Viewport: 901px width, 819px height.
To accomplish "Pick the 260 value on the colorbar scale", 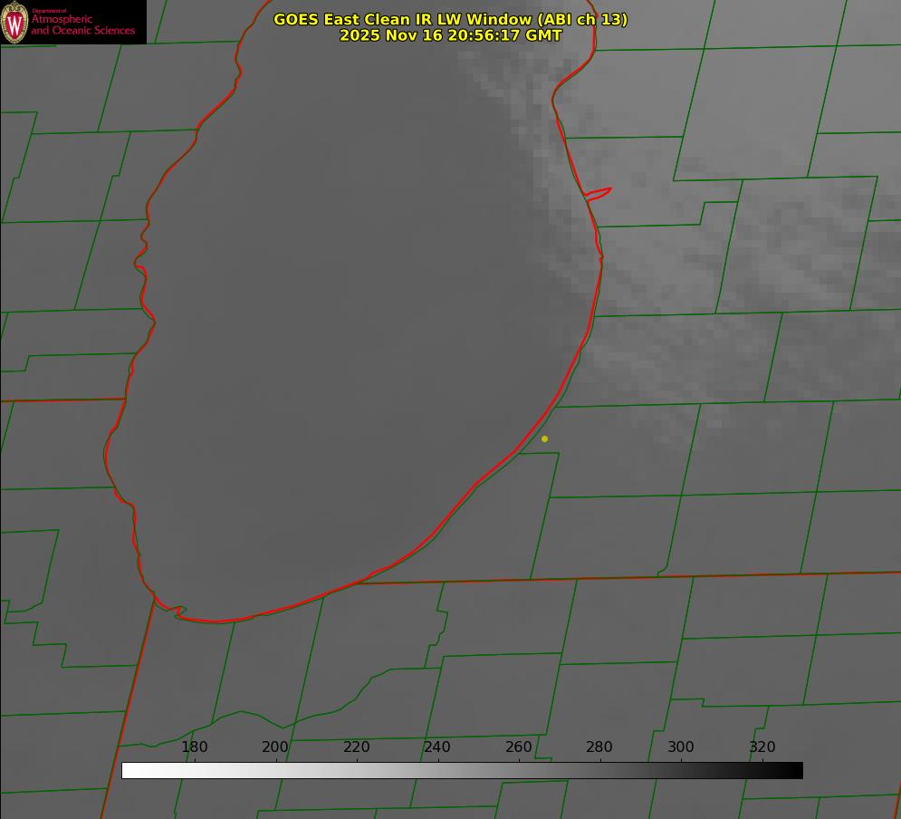I will point(519,747).
